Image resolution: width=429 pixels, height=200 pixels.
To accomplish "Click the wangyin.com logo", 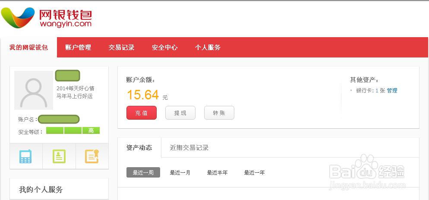I will coord(47,18).
